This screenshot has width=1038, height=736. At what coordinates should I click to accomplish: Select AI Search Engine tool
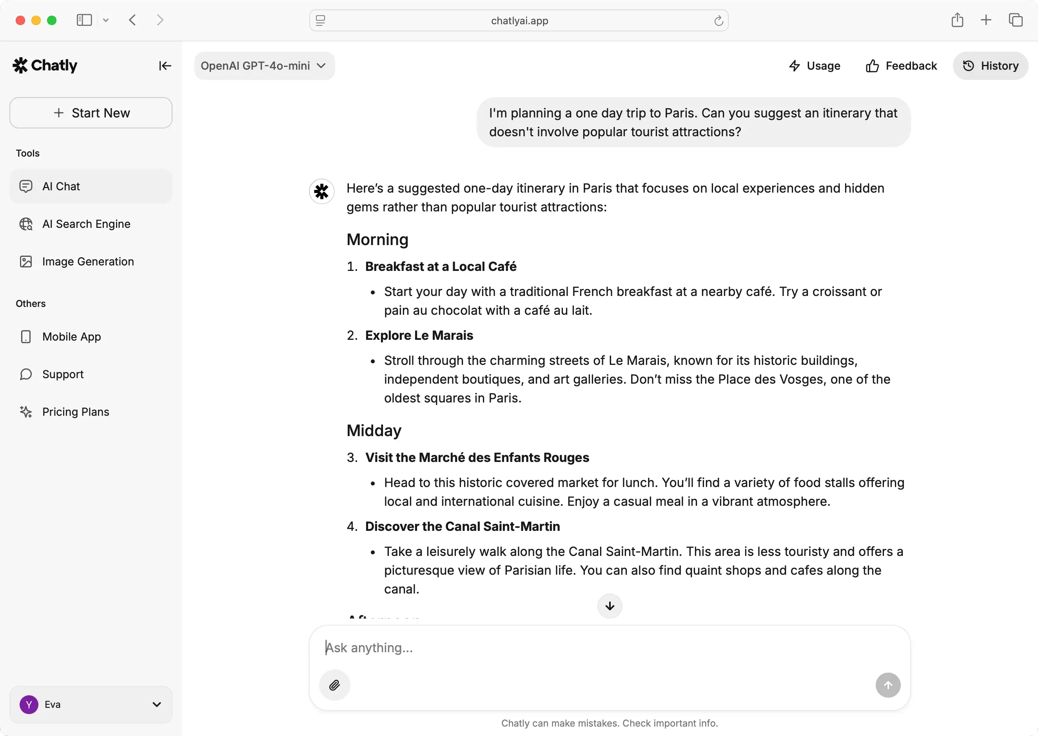[x=86, y=224]
